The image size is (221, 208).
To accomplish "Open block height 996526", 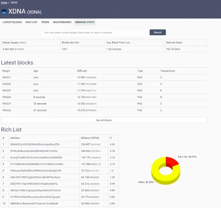I will [x=6, y=110].
